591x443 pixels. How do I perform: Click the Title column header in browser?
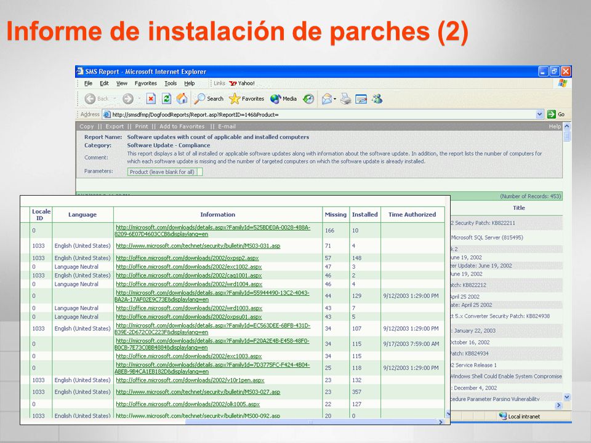(x=518, y=207)
